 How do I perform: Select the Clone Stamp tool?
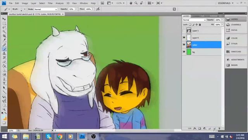(x=4, y=53)
